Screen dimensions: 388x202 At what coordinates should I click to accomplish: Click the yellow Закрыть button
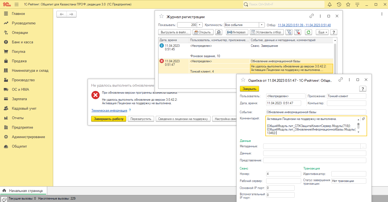point(249,89)
